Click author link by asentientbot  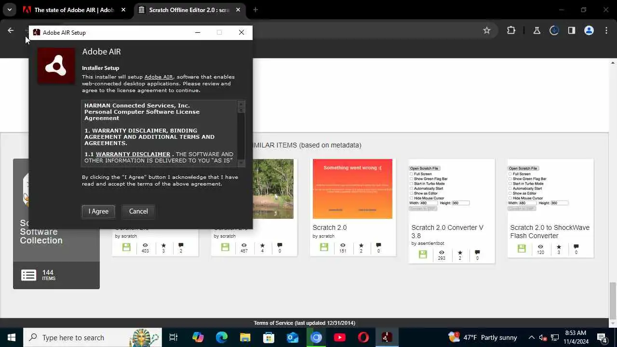click(x=428, y=243)
